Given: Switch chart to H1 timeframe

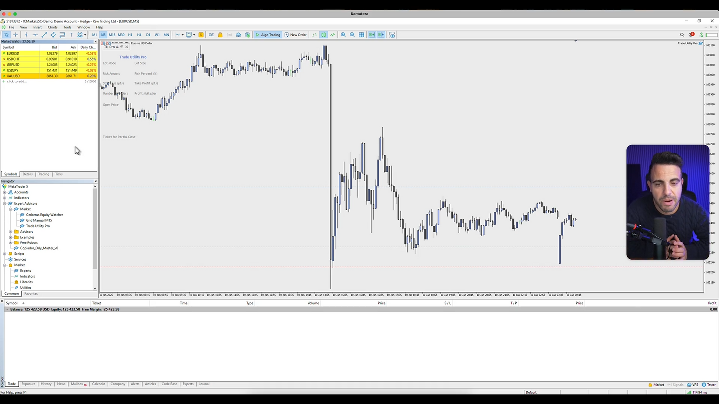Looking at the screenshot, I should click(130, 35).
